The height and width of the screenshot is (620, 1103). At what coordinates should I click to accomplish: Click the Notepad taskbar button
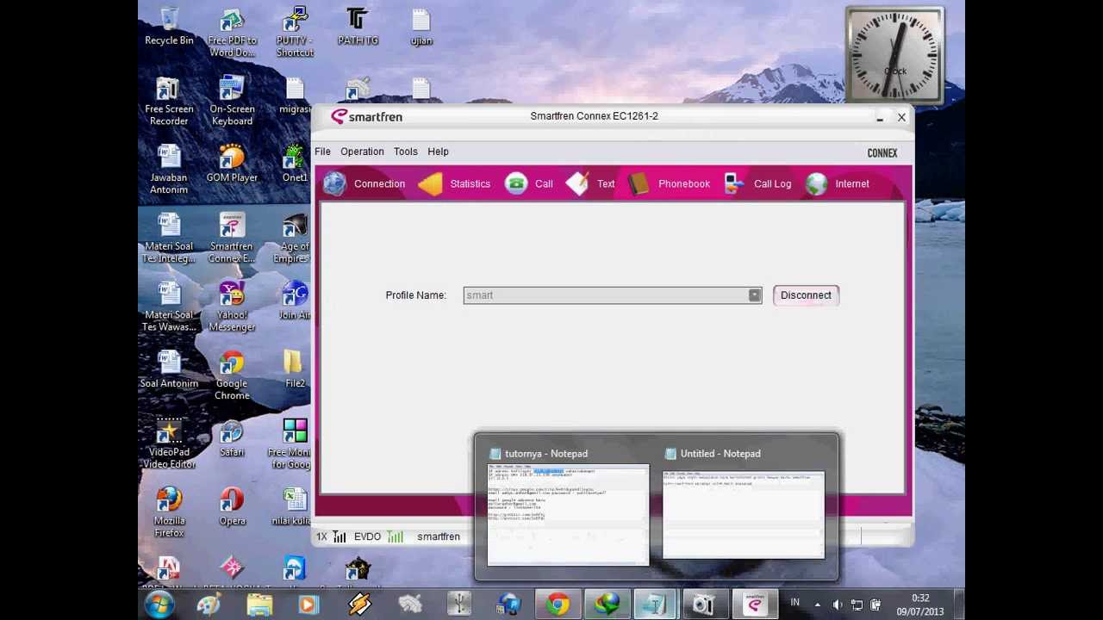pyautogui.click(x=657, y=604)
